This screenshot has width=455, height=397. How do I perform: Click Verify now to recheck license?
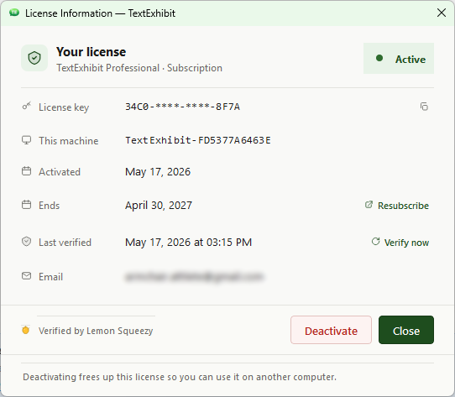400,242
